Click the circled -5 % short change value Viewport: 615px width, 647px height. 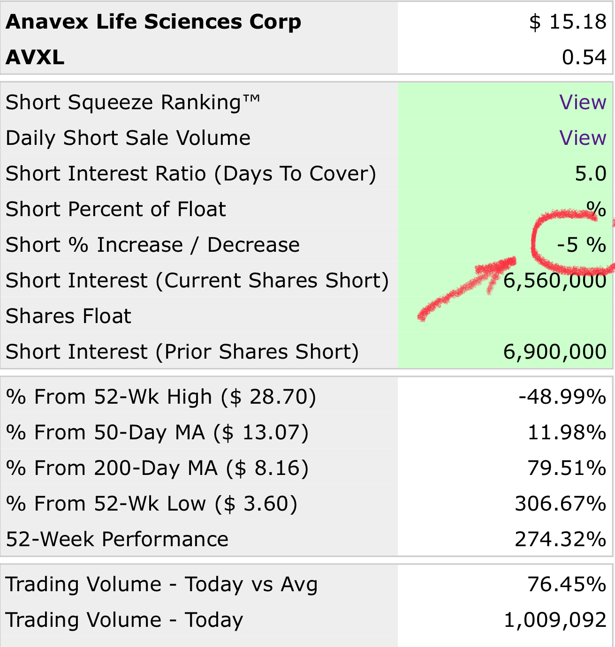(581, 245)
